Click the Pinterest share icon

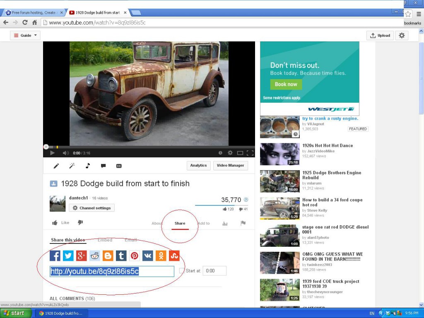(135, 255)
